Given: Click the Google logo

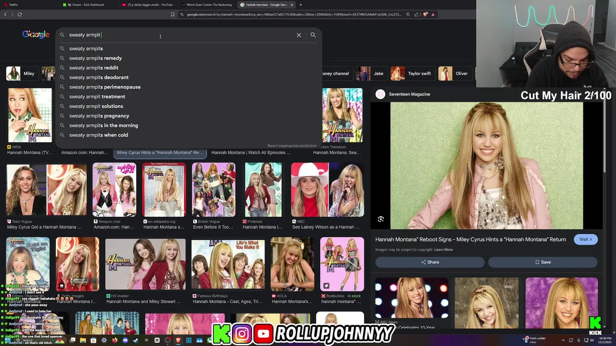Looking at the screenshot, I should 36,35.
